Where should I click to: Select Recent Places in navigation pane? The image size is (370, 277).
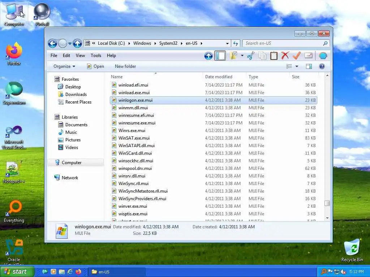click(x=75, y=102)
